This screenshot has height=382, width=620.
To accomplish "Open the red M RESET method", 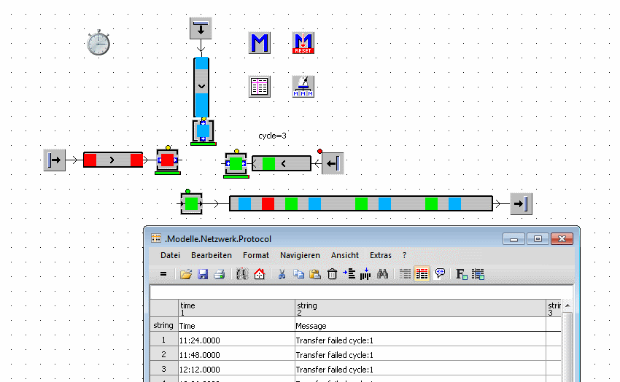I will (x=303, y=43).
